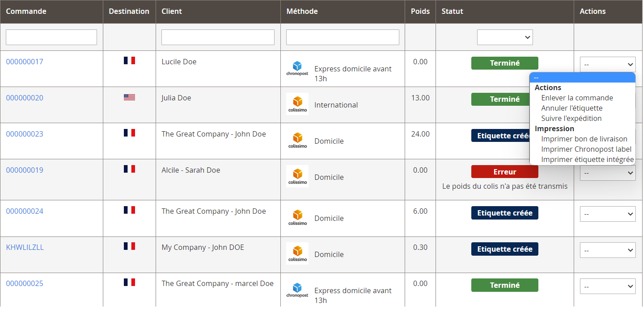The height and width of the screenshot is (311, 643).
Task: Click the USA flag icon for order 000000020
Action: pyautogui.click(x=129, y=97)
